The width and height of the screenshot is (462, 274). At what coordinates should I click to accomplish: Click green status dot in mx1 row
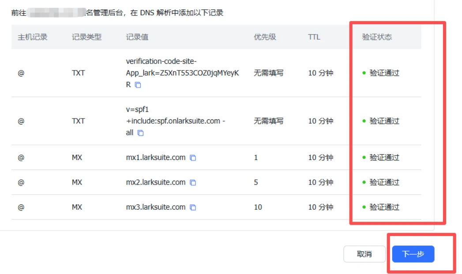point(364,158)
